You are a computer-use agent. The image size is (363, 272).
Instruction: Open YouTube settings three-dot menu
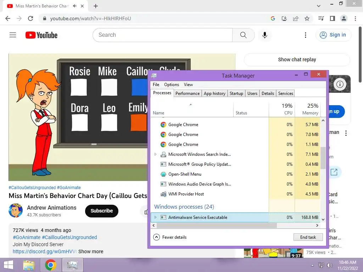(x=306, y=35)
